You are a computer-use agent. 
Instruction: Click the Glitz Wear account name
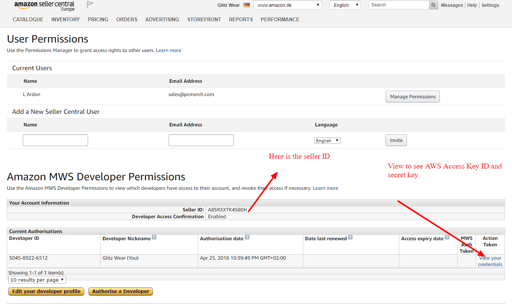coord(228,5)
